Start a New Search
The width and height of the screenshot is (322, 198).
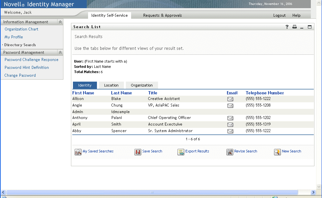tap(291, 151)
